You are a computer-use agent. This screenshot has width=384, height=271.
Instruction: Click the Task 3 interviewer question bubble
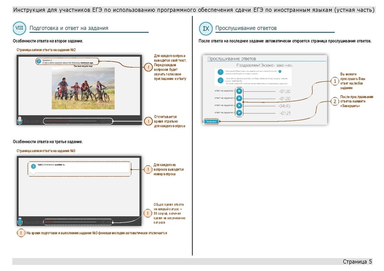79,166
